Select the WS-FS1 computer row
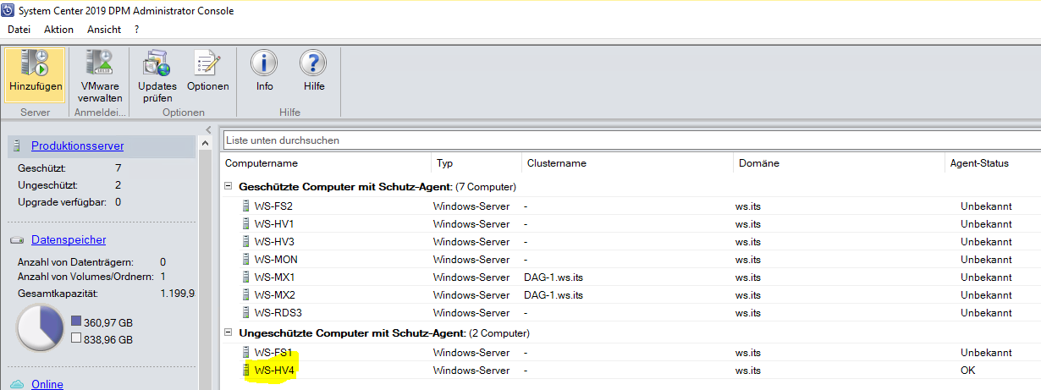The height and width of the screenshot is (390, 1041). (631, 352)
